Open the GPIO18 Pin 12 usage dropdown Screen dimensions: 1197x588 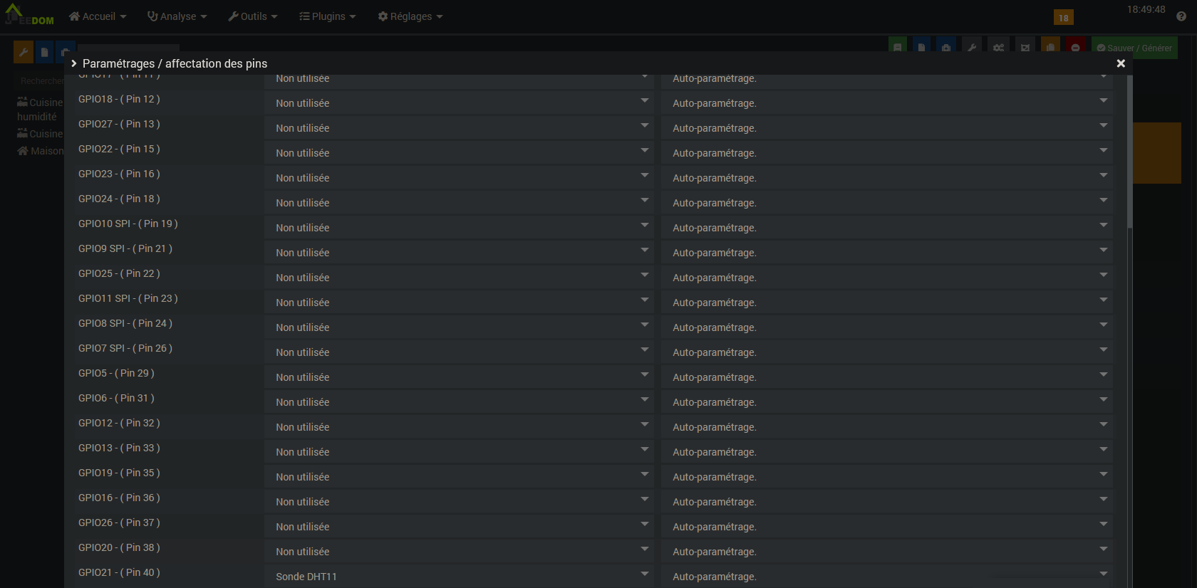click(459, 103)
